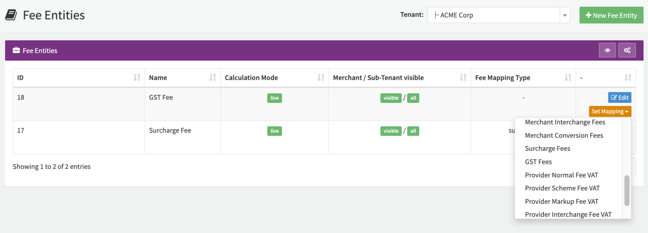Sort table by ID column arrows
This screenshot has width=648, height=233.
coord(137,78)
